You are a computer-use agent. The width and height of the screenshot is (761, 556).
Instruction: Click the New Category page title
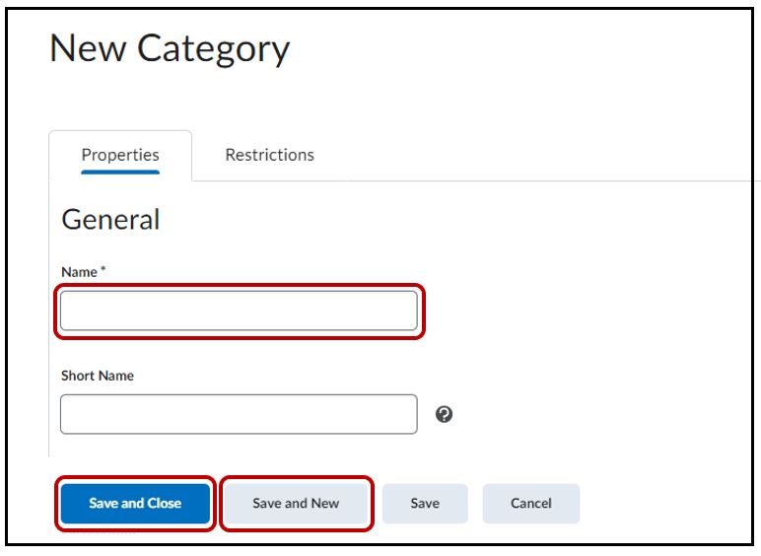(170, 49)
